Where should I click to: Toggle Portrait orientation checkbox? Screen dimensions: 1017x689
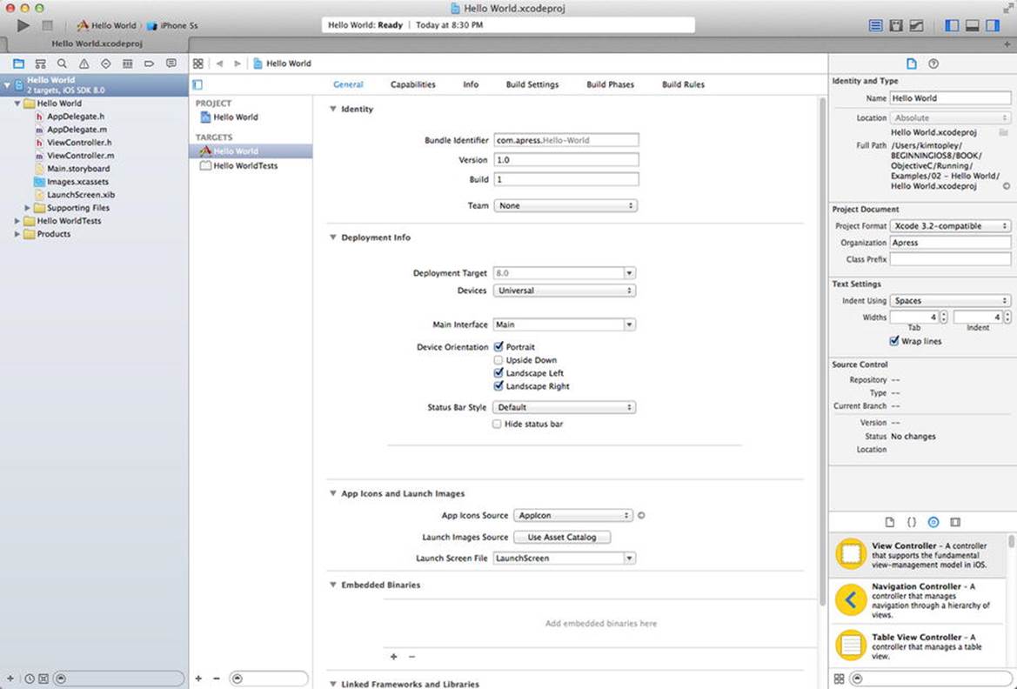[498, 346]
